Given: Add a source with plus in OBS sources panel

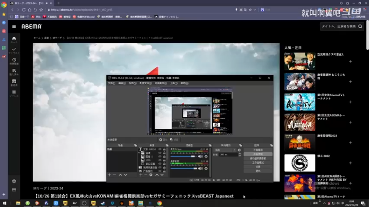Looking at the screenshot, I should coord(141,175).
